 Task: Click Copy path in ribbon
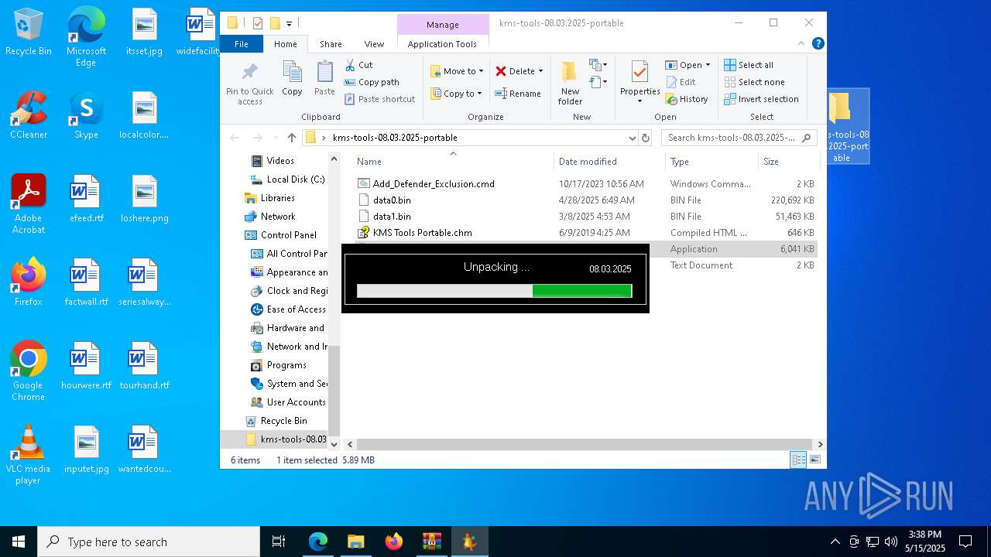point(372,82)
